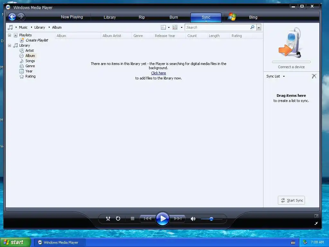Open the Library tab
This screenshot has width=329, height=247.
(x=110, y=17)
